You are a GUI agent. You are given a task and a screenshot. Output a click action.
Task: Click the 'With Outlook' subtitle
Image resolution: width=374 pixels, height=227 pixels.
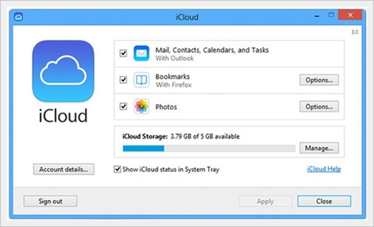[x=174, y=58]
